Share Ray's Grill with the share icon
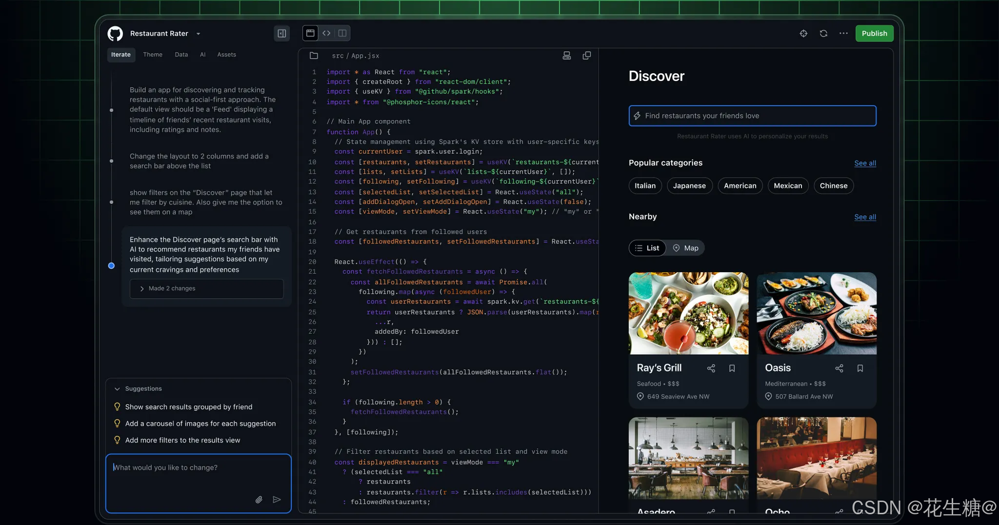 [x=711, y=368]
